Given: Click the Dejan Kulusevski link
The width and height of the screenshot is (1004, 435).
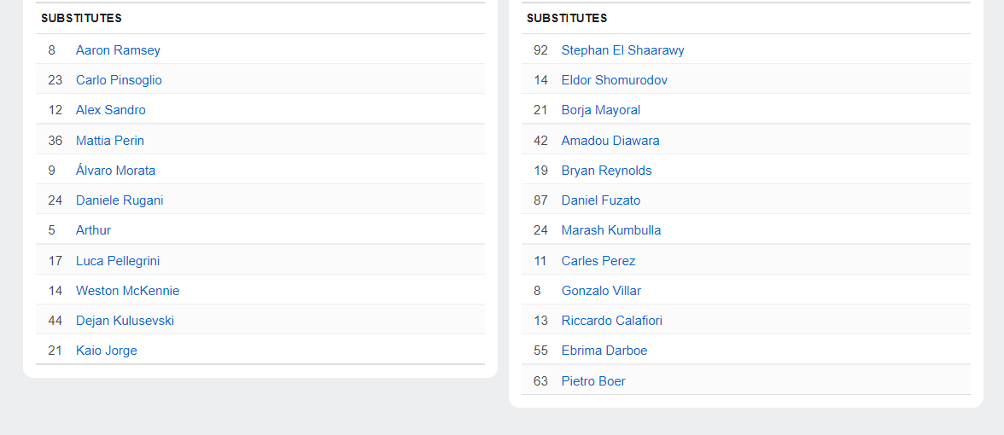Looking at the screenshot, I should (x=125, y=321).
